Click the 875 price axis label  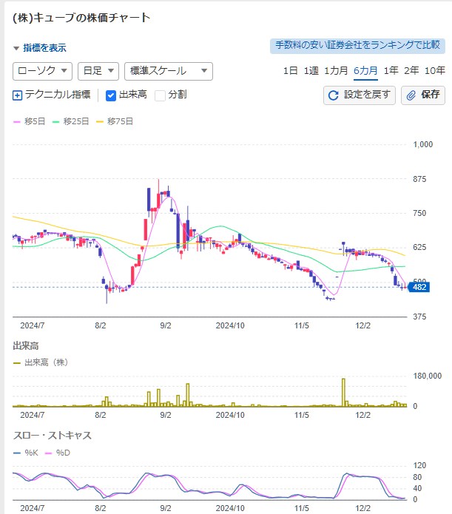tap(419, 179)
